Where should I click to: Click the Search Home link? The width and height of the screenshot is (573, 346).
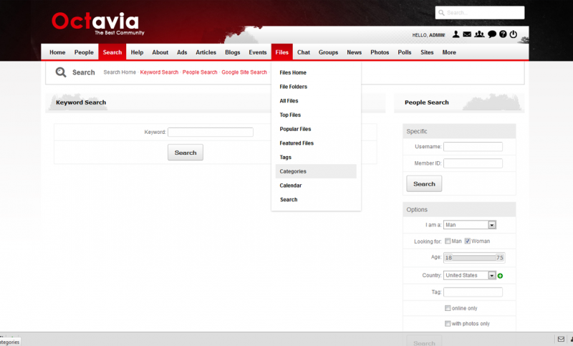click(120, 72)
